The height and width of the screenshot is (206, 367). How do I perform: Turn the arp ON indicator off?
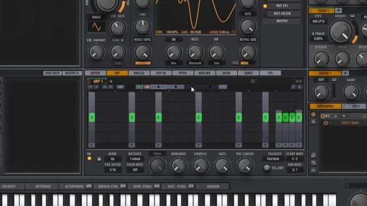89,159
